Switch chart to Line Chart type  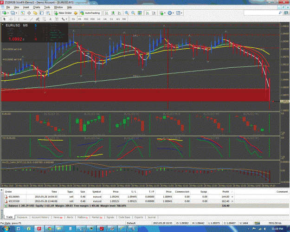pos(119,13)
